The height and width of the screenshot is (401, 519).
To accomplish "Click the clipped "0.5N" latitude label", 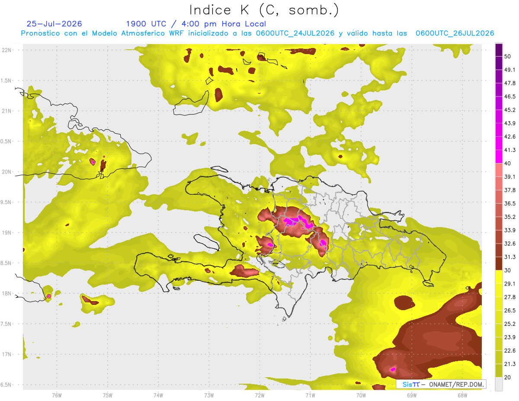I will coord(6,141).
